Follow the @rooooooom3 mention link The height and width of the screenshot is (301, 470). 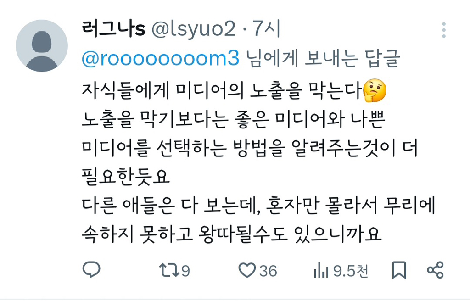pos(160,58)
